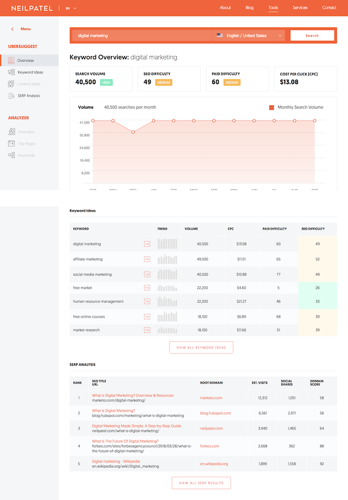Click the SEO Difficulty column header
Screen dimensions: 348x500
(x=313, y=229)
